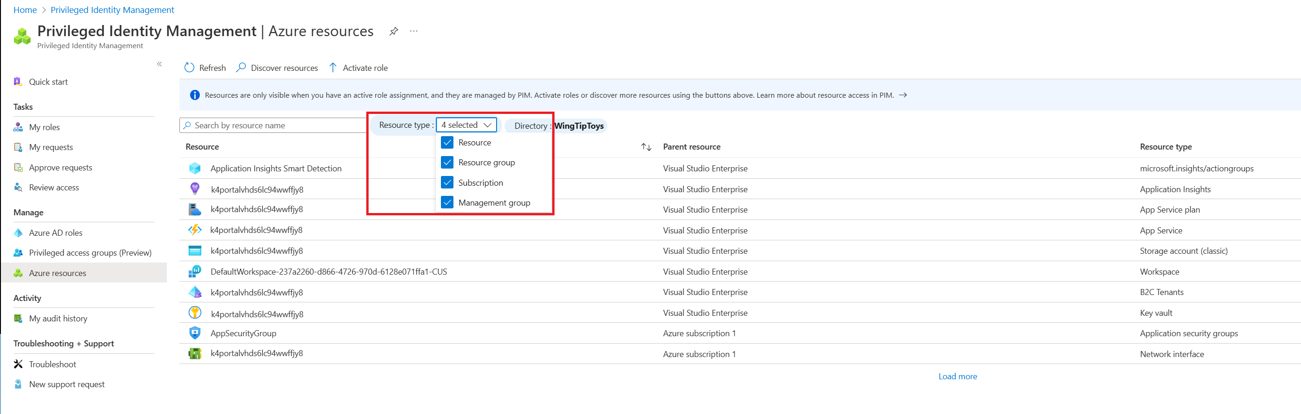Click the Directory WingTipToys filter pill
This screenshot has height=414, width=1301.
(555, 125)
